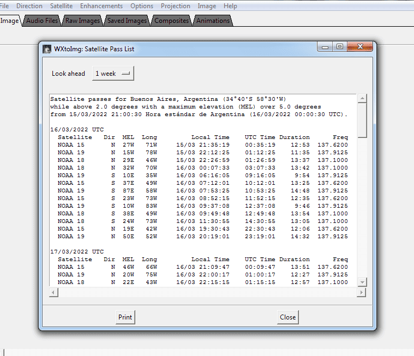Image resolution: width=414 pixels, height=356 pixels.
Task: Click the pass list scroll down arrow
Action: pyautogui.click(x=361, y=282)
